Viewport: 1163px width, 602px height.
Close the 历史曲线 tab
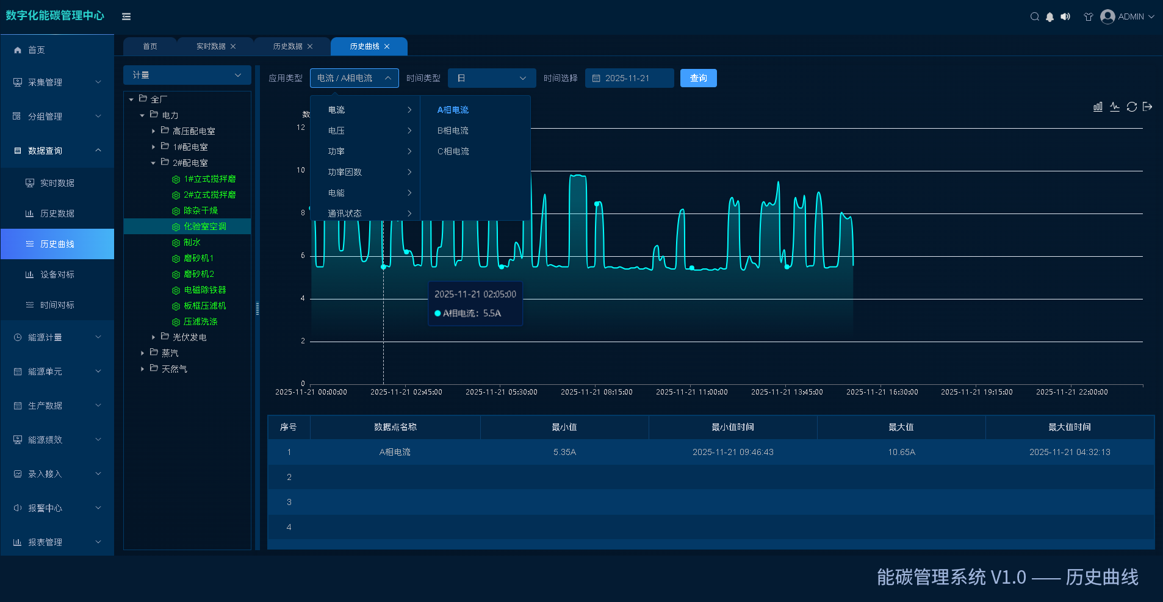[387, 46]
